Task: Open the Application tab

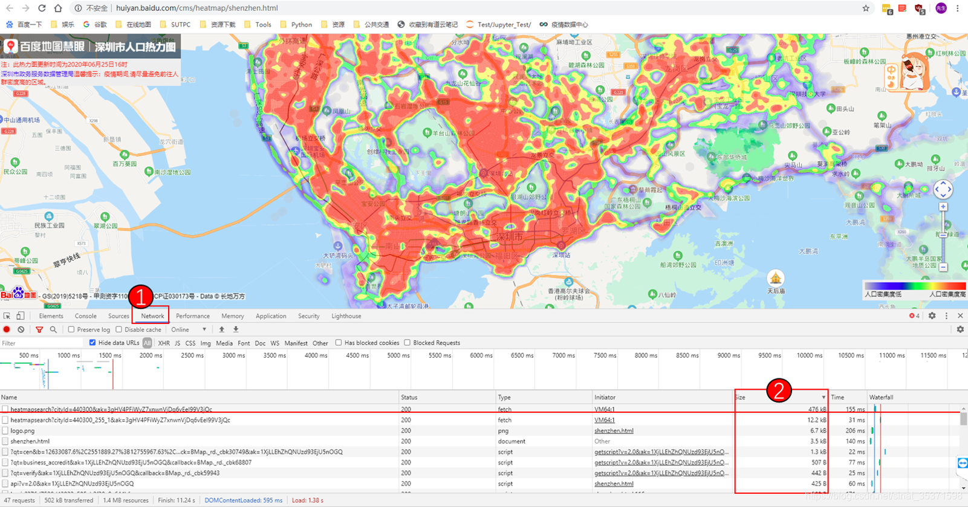Action: point(271,316)
